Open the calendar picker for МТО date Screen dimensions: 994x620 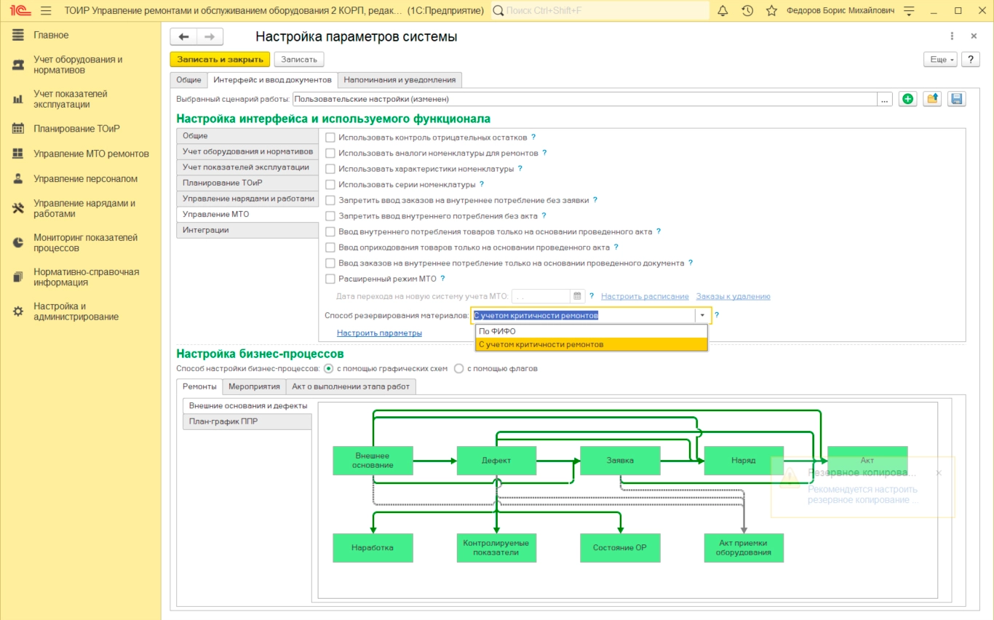click(x=578, y=296)
